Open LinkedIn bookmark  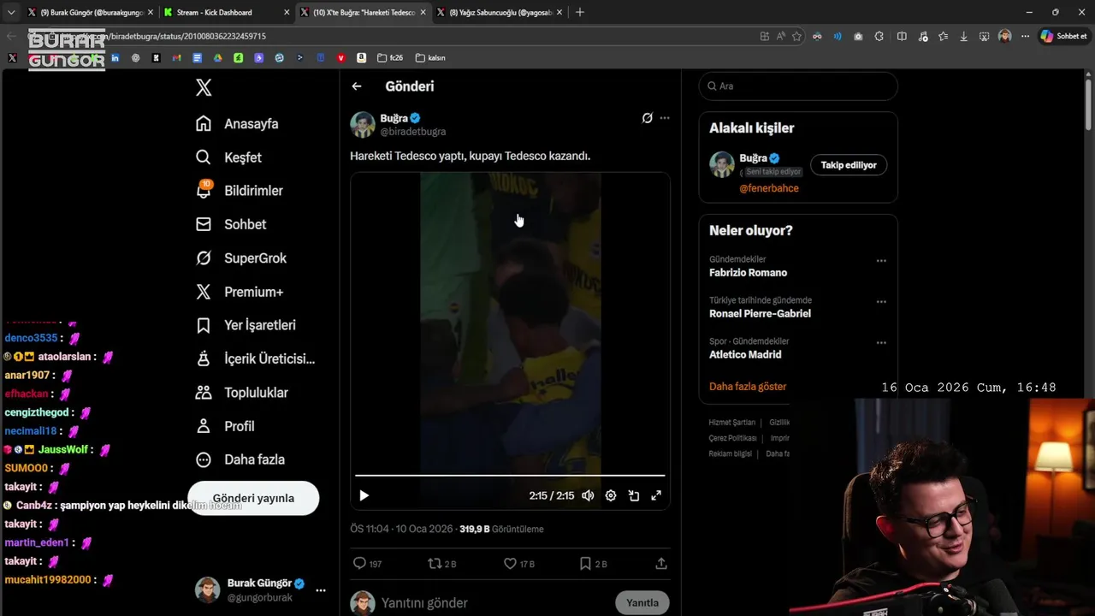(115, 58)
